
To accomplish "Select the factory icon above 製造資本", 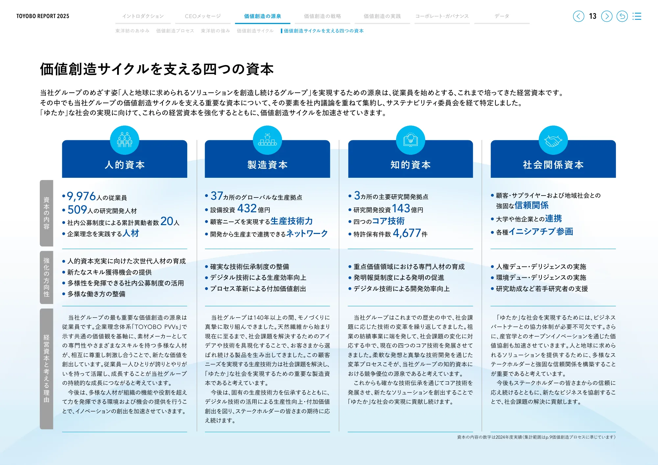I will [267, 140].
